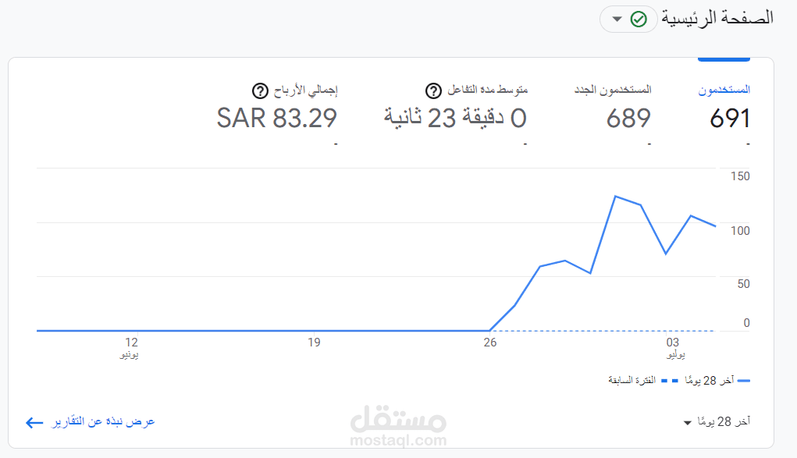Click the SAR 83.29 earnings value
The width and height of the screenshot is (797, 458).
click(x=276, y=119)
